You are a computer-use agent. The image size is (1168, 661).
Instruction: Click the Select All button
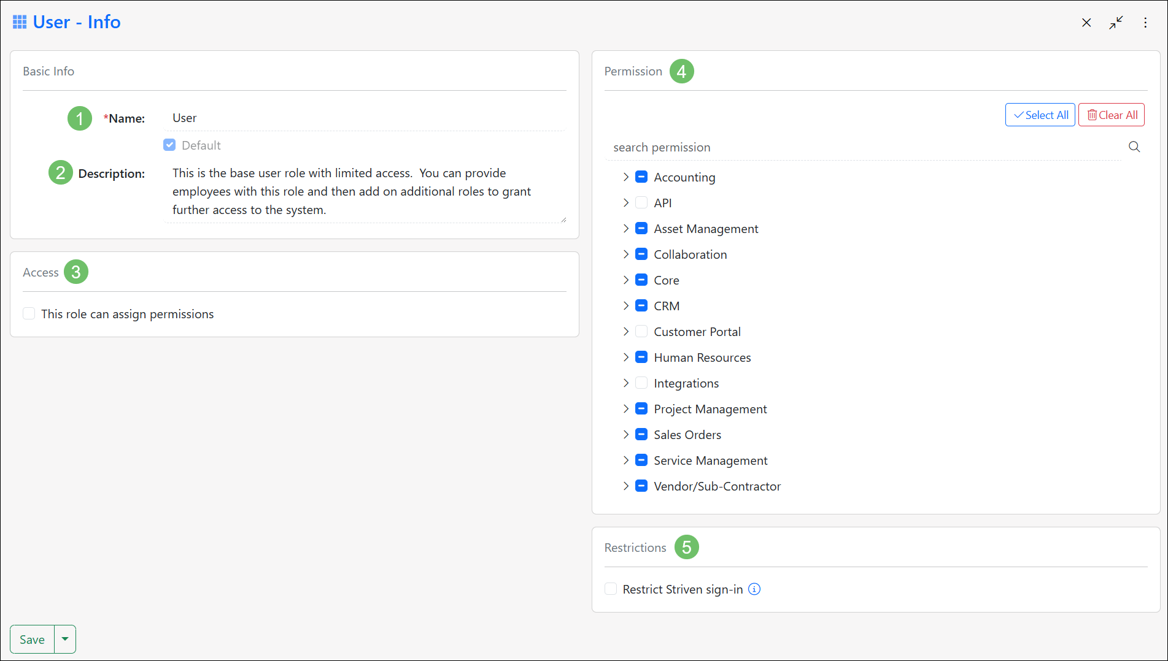[x=1040, y=115]
